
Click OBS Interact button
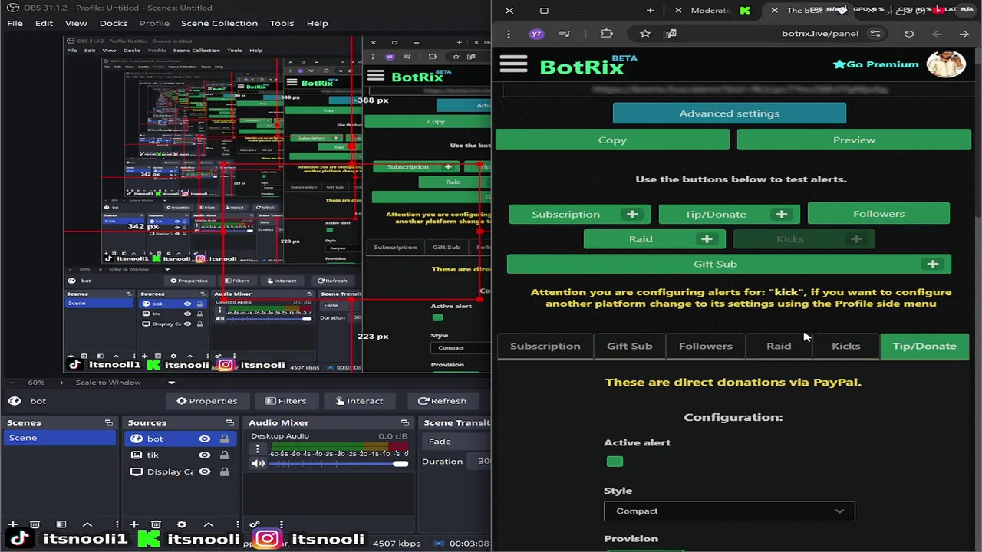click(x=359, y=401)
